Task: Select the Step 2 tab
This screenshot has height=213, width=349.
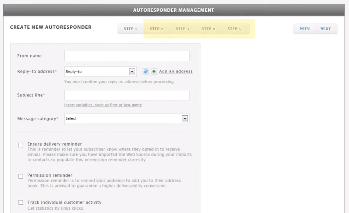Action: point(156,29)
